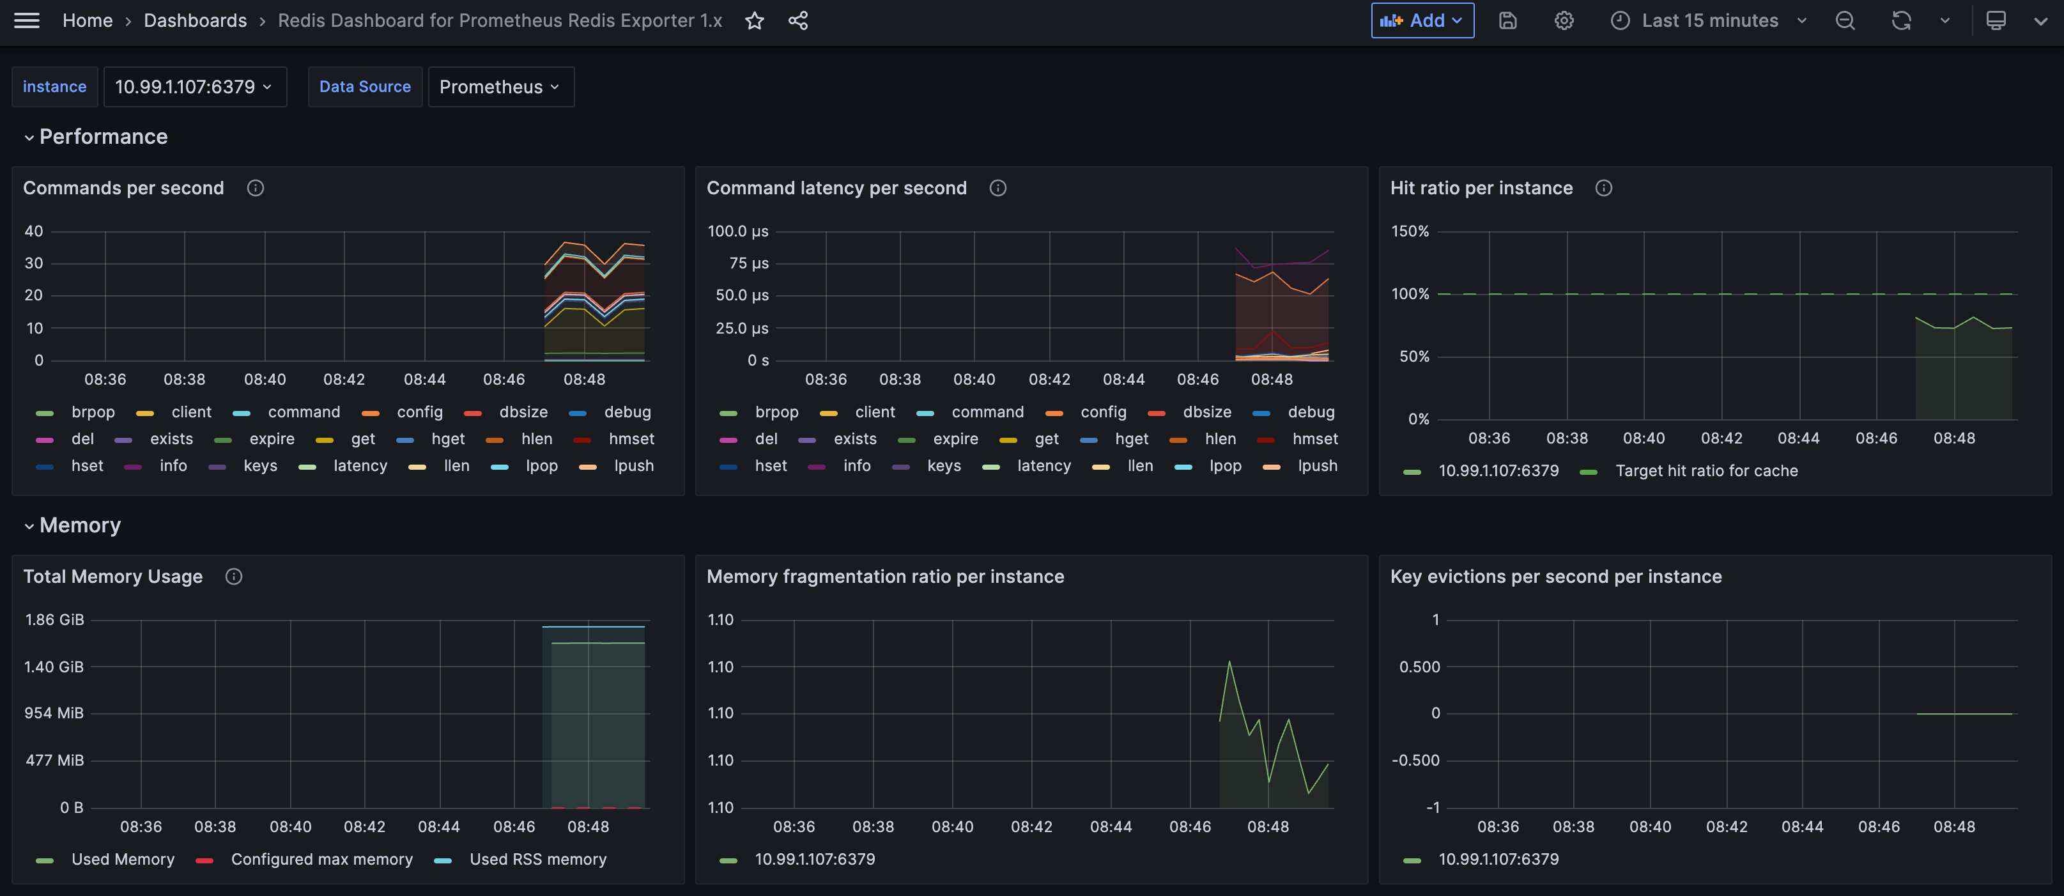Collapse the top toolbar chevron
Image resolution: width=2064 pixels, height=896 pixels.
[2040, 21]
